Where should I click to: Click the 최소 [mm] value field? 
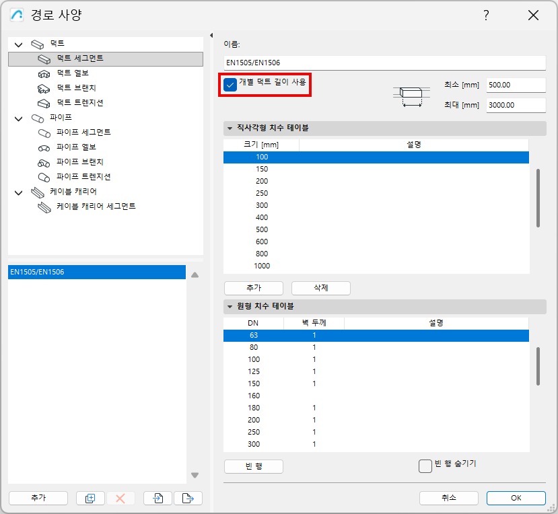pyautogui.click(x=516, y=85)
